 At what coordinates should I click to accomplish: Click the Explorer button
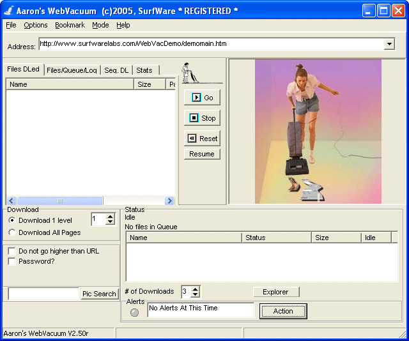[x=276, y=292]
